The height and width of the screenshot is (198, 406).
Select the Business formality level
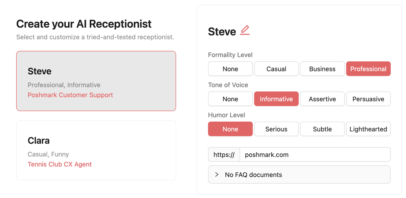pyautogui.click(x=322, y=69)
